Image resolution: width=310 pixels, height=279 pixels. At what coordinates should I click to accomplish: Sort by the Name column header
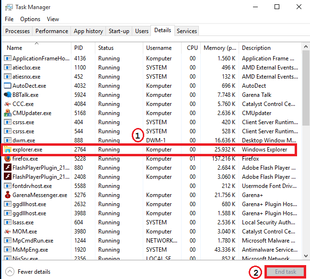(36, 48)
